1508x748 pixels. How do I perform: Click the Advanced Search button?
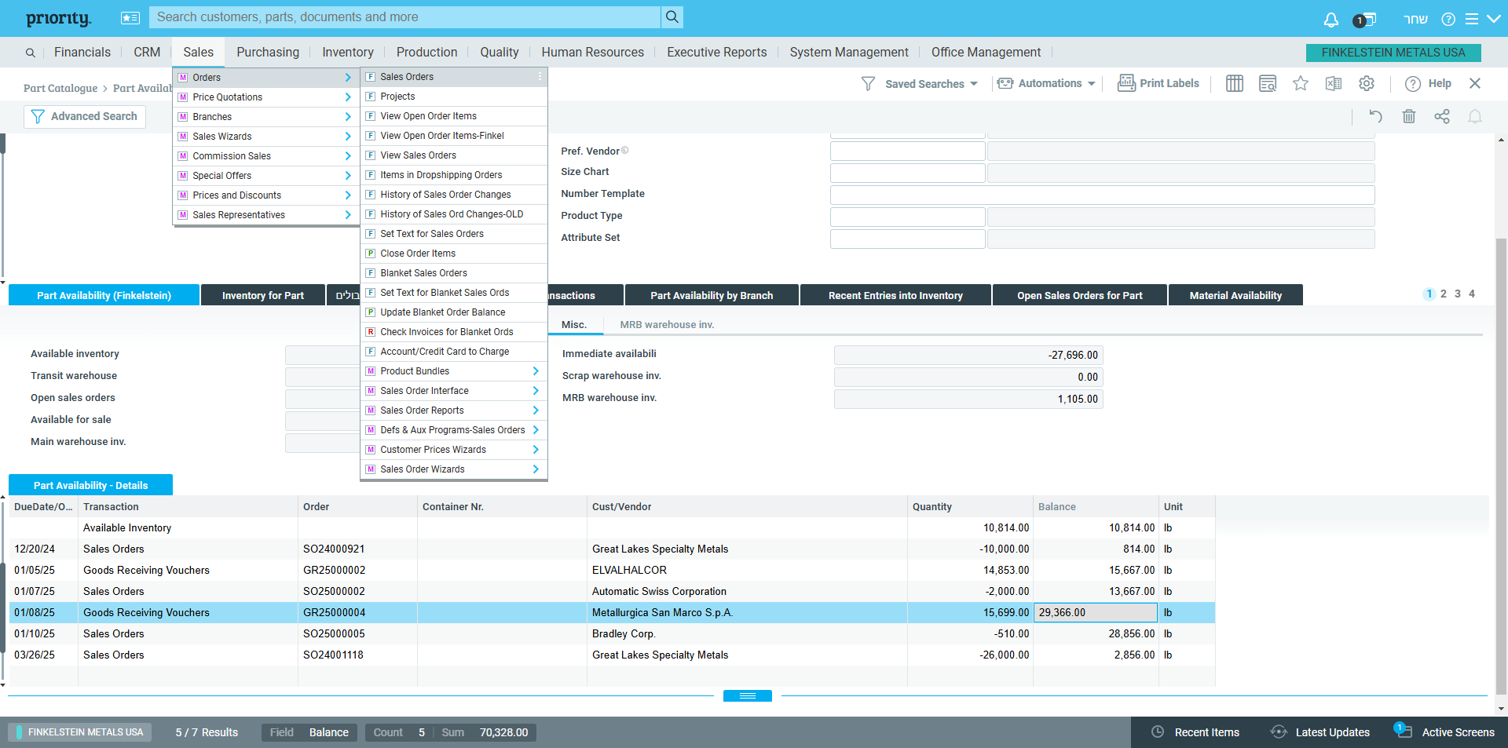point(85,116)
